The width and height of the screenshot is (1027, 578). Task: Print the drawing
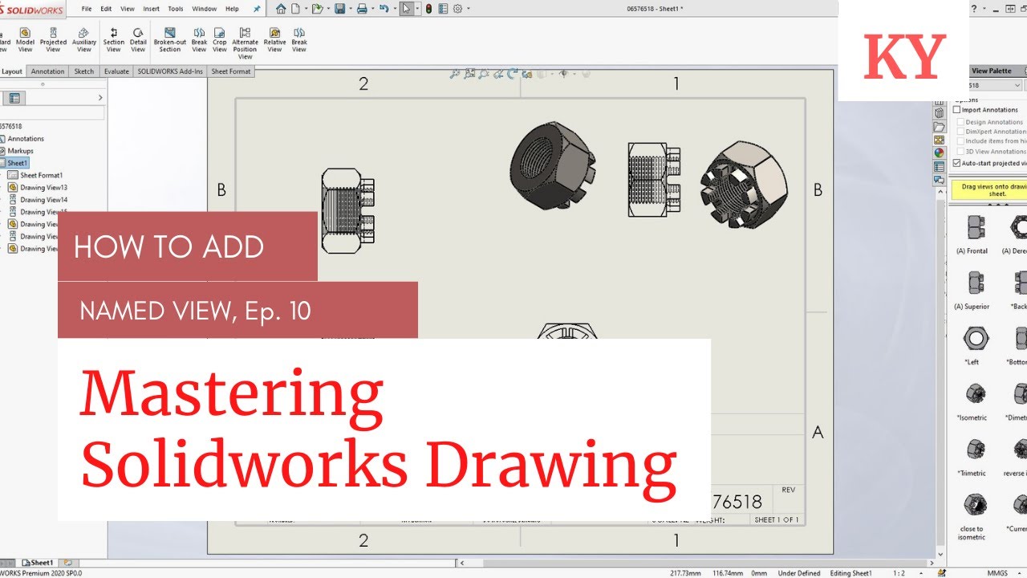coord(362,9)
